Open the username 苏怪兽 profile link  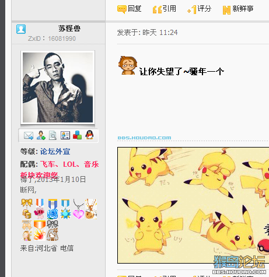(x=69, y=29)
